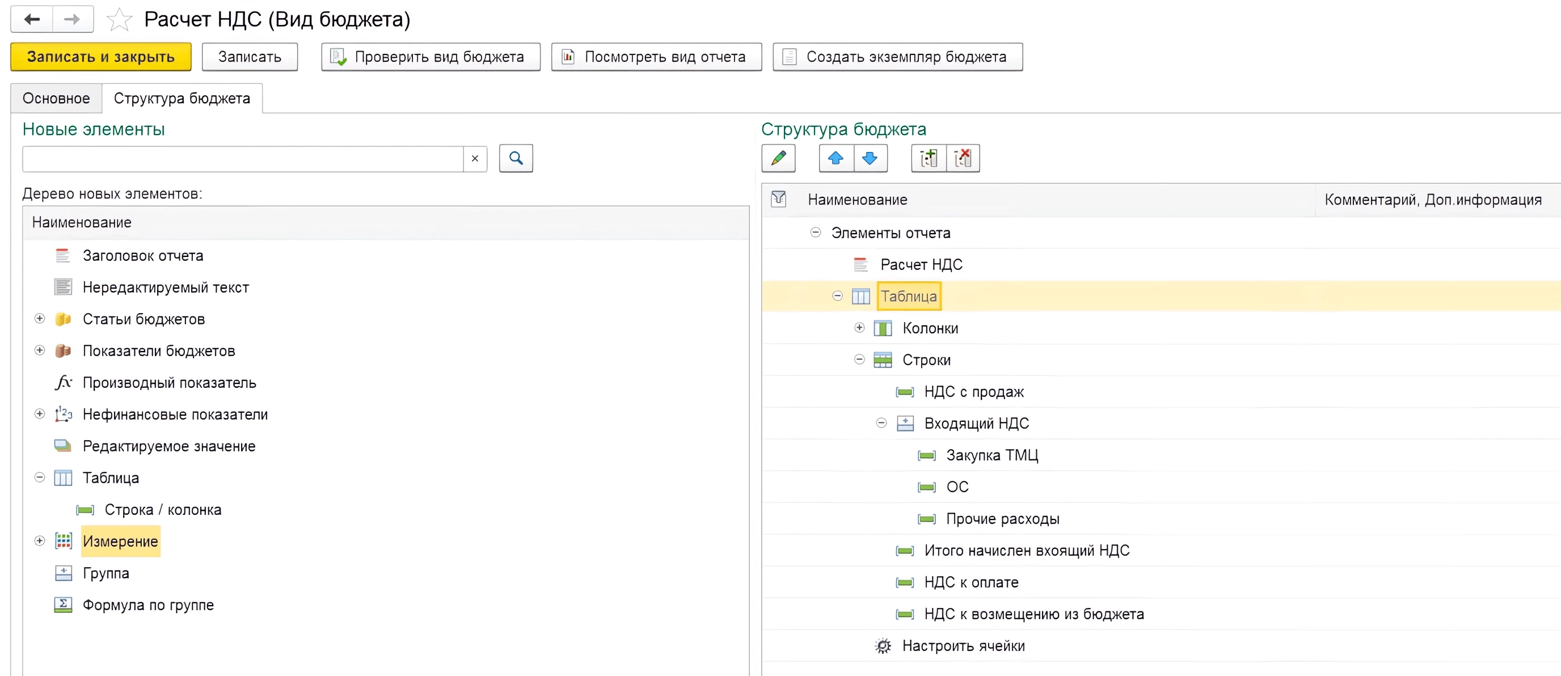Expand the Статьи бюджетов node

click(x=39, y=319)
